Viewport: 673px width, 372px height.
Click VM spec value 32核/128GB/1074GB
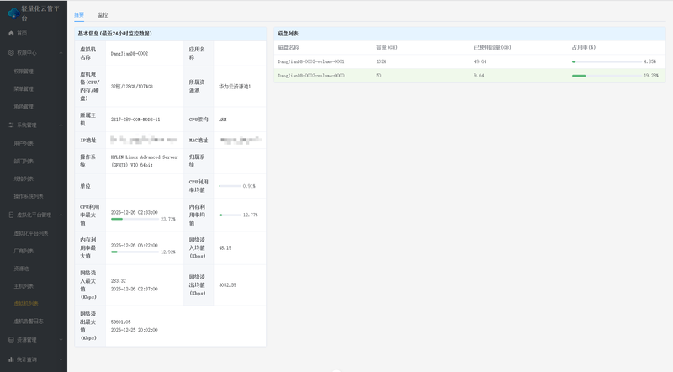pos(132,87)
